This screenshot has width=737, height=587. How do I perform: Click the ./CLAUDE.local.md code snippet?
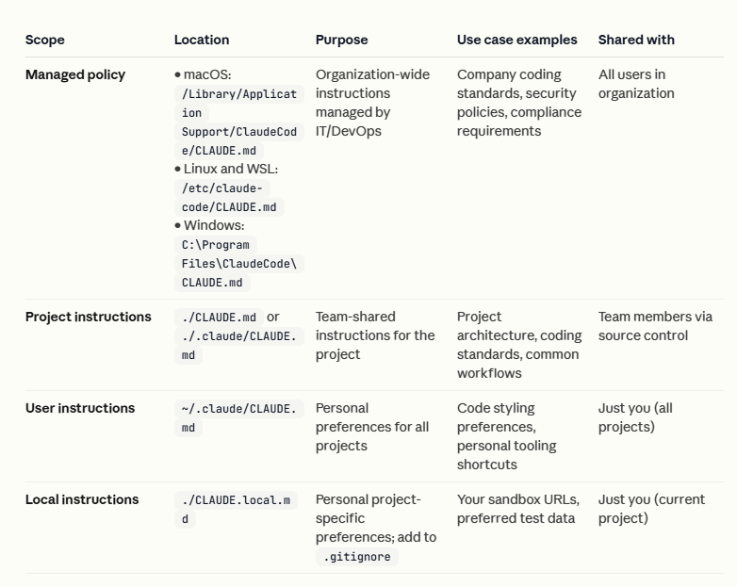pos(236,510)
